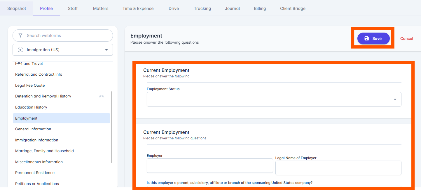
Task: View the Journal tab
Action: 233,8
